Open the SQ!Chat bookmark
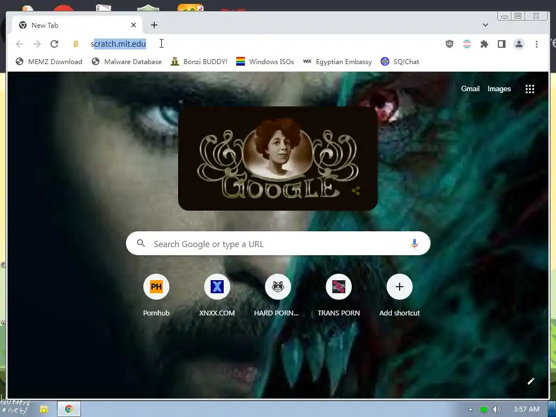The height and width of the screenshot is (417, 556). pyautogui.click(x=400, y=62)
